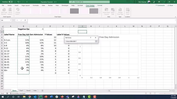Select column G header
Viewport: 177px width, 99px height.
82,26
